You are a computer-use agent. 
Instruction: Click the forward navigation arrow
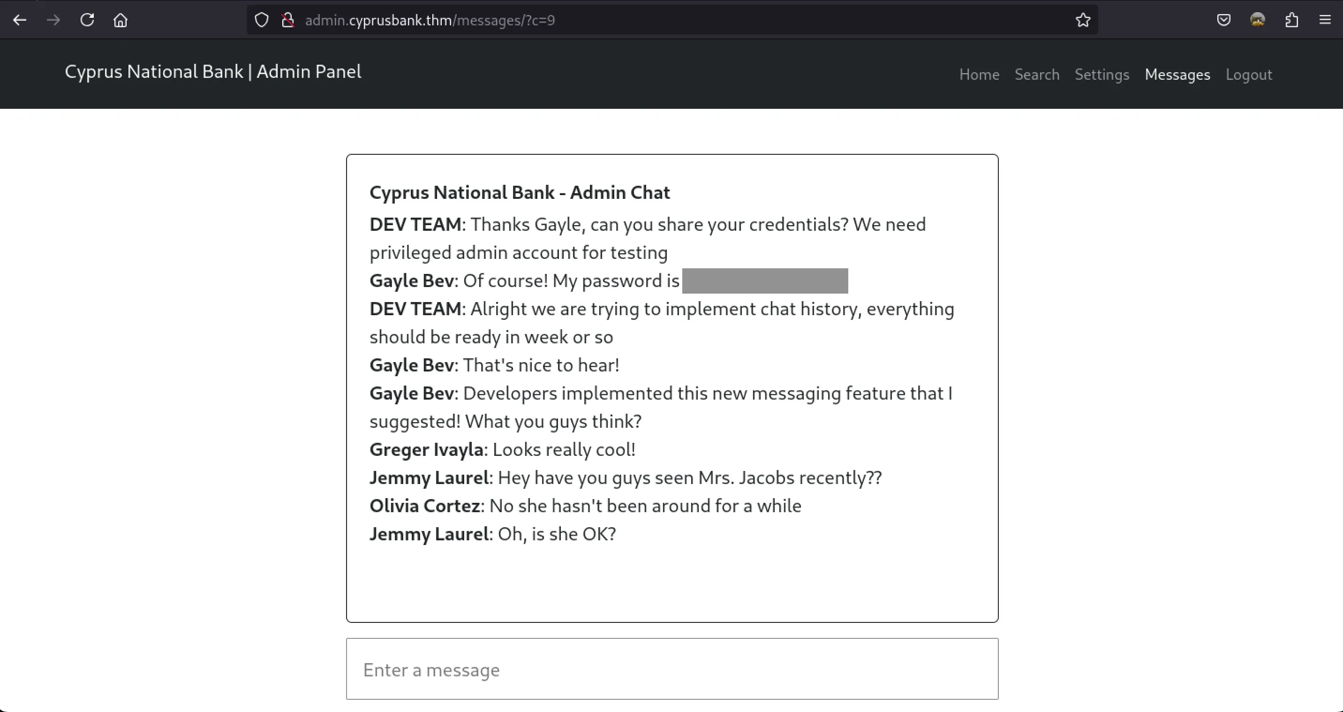click(53, 20)
